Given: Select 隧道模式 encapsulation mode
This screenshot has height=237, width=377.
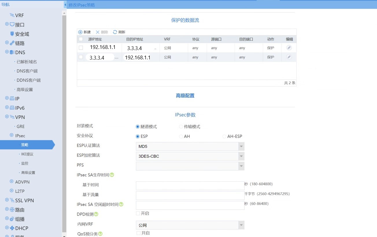Looking at the screenshot, I should tap(138, 126).
